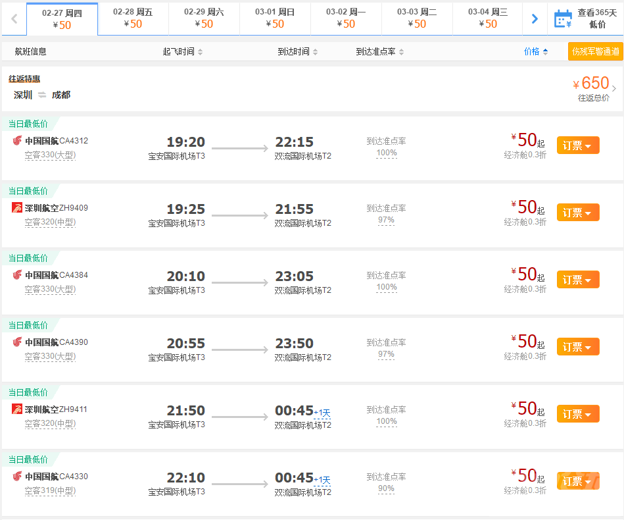Click the previous dates arrow
This screenshot has width=624, height=520.
click(14, 19)
